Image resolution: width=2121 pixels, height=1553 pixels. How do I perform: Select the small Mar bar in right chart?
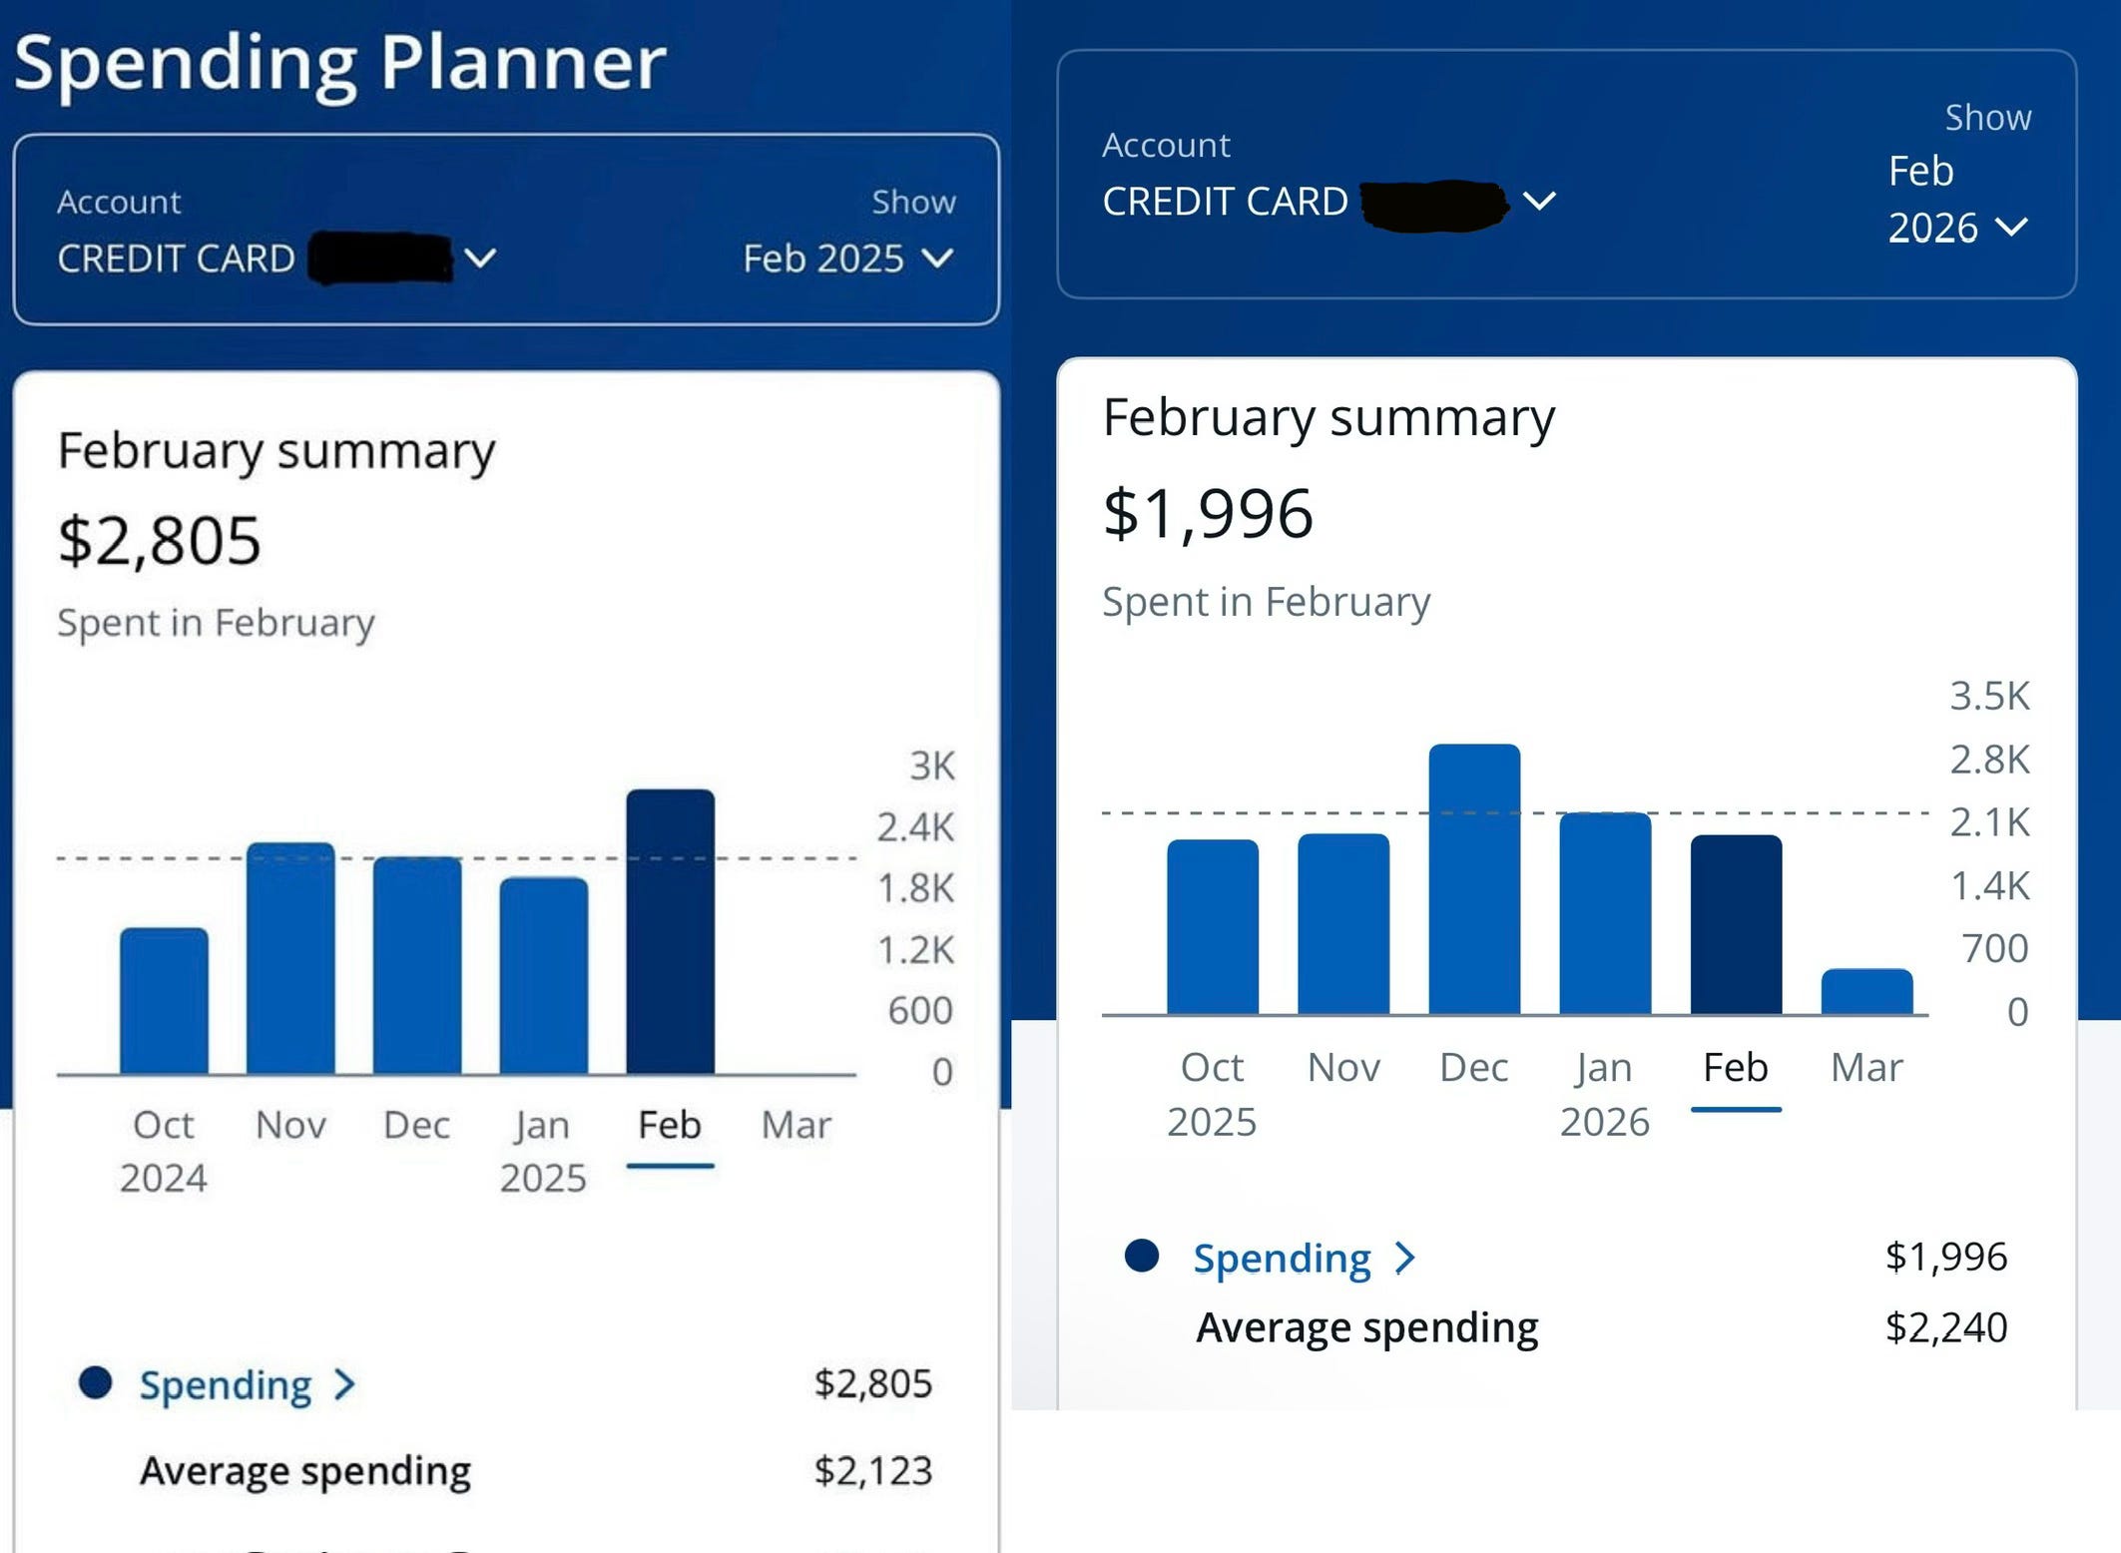point(1866,992)
